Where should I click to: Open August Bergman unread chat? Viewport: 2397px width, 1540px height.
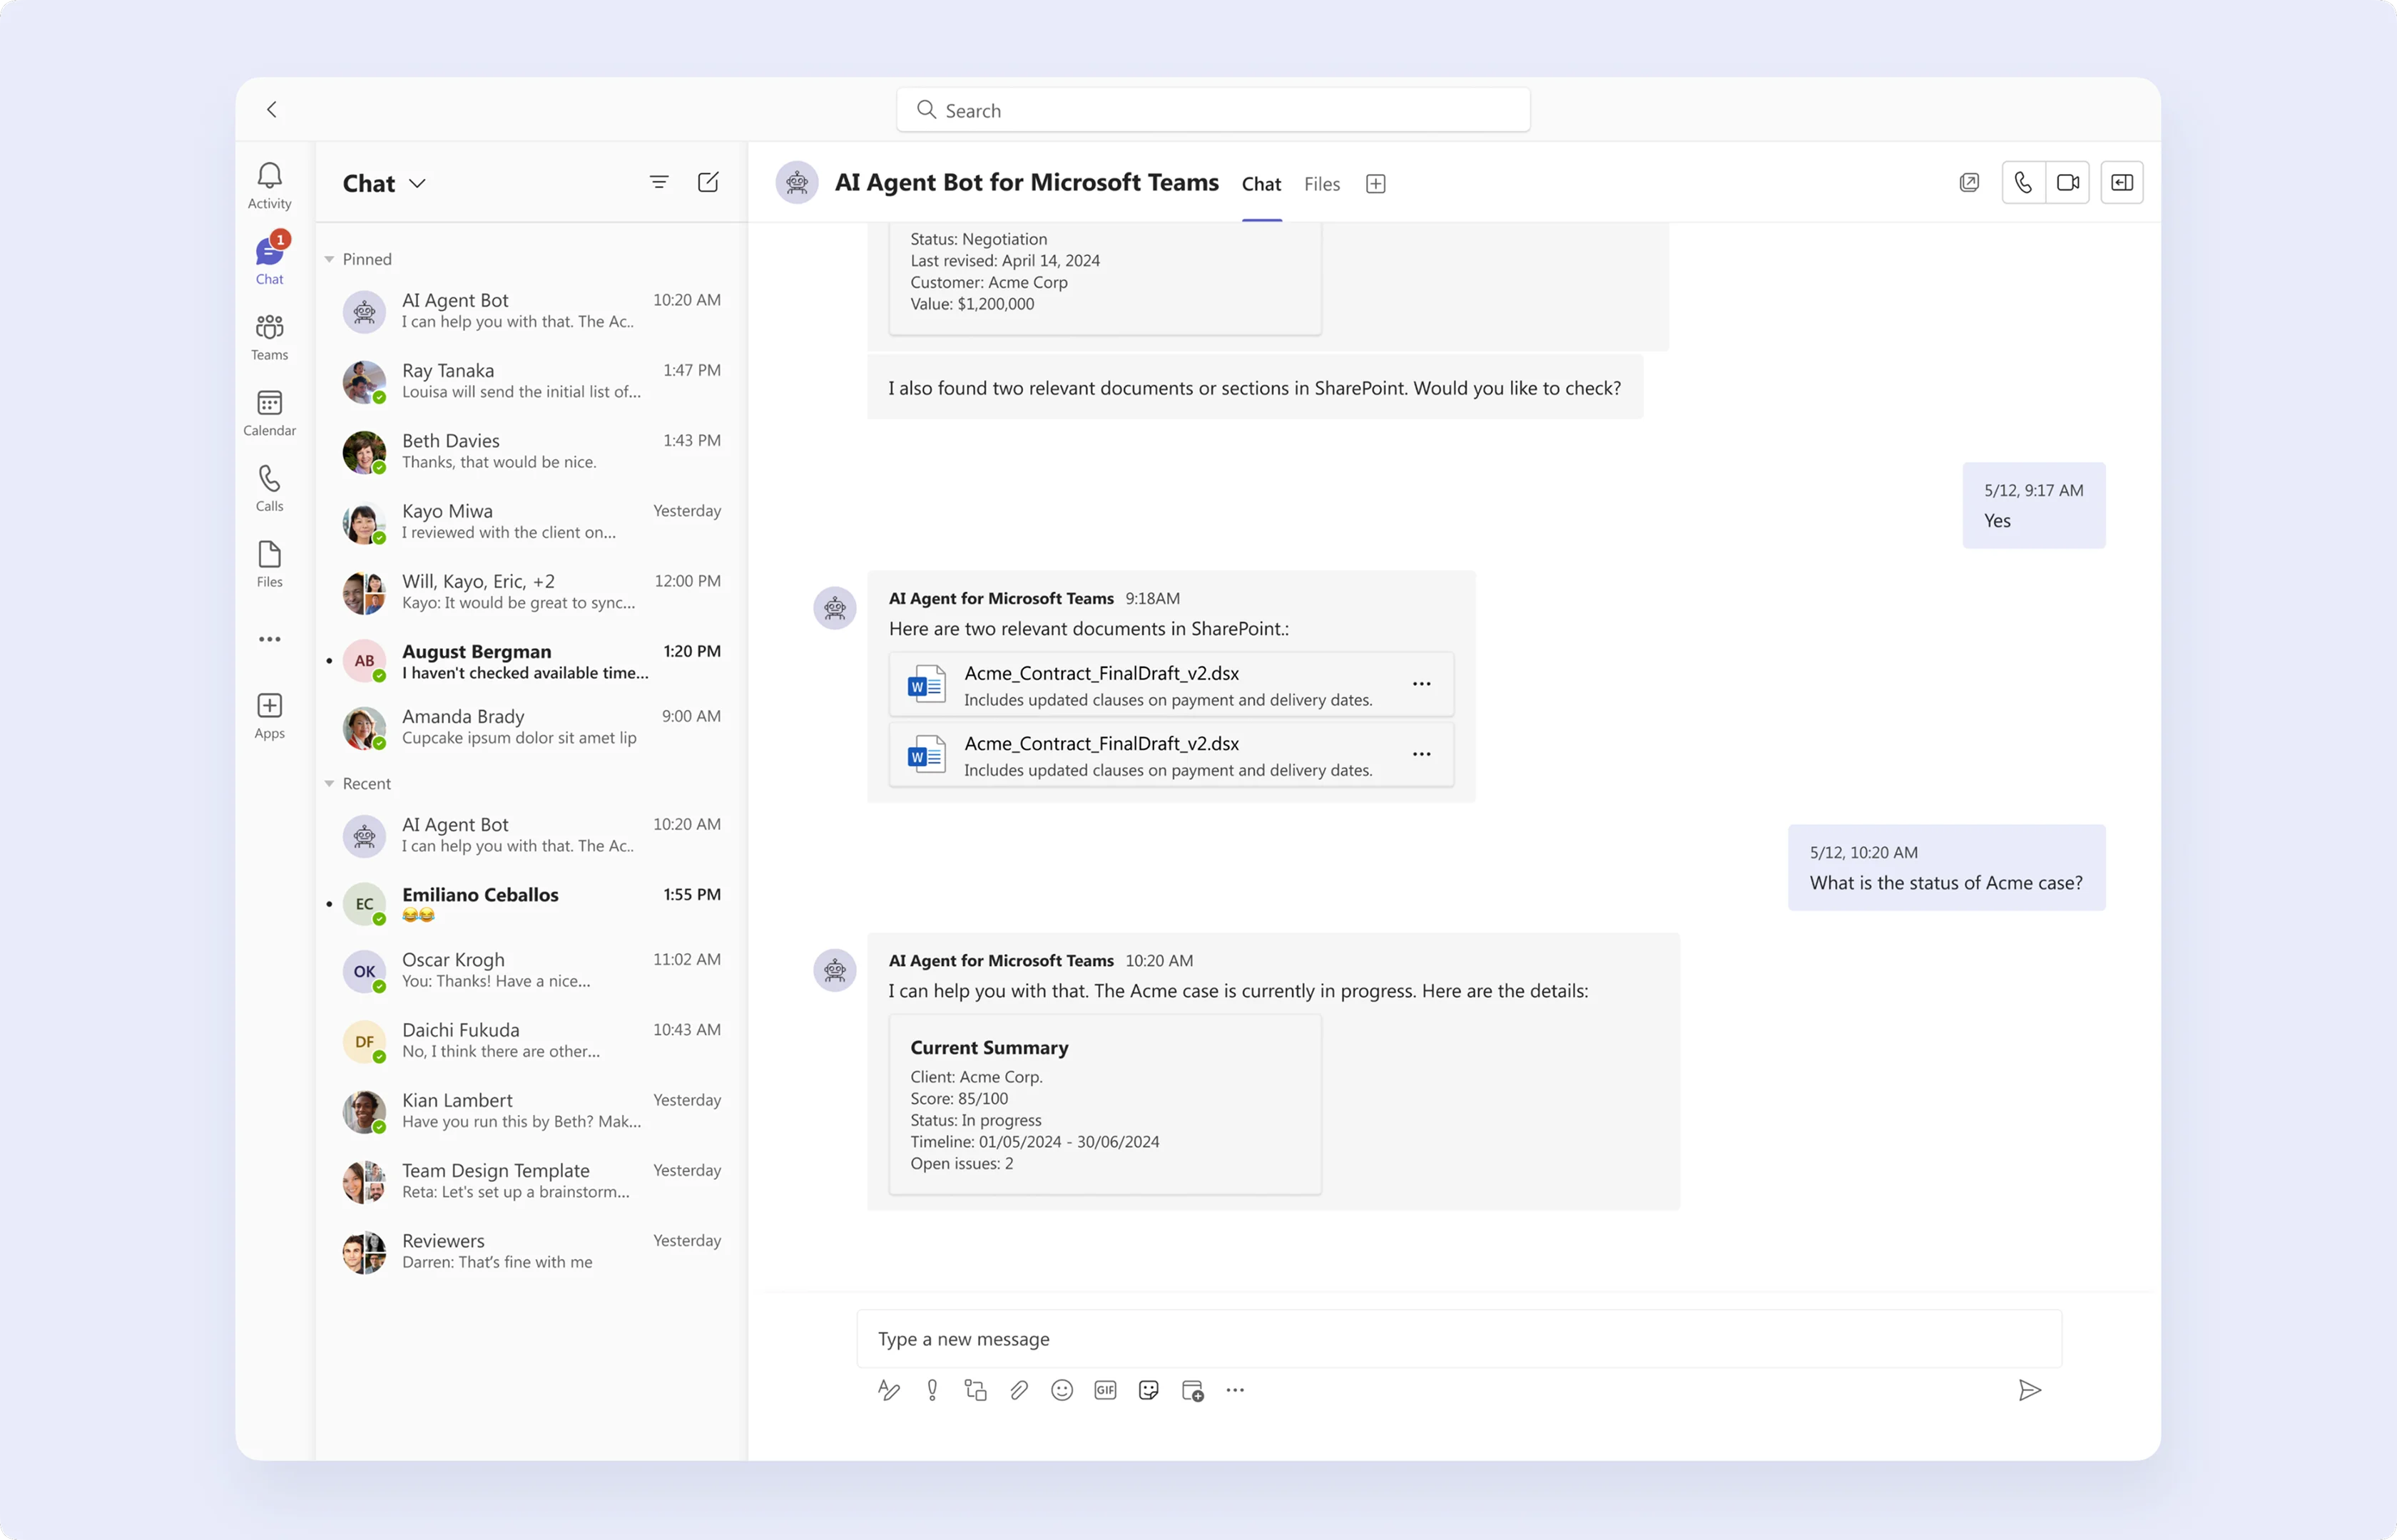coord(531,661)
